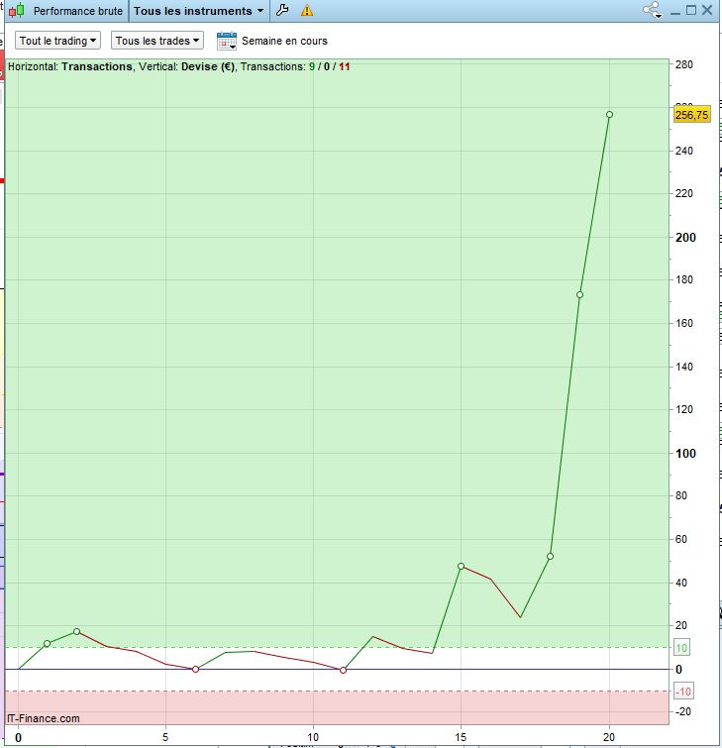The height and width of the screenshot is (748, 722).
Task: Click the 280 value on vertical axis
Action: (683, 64)
